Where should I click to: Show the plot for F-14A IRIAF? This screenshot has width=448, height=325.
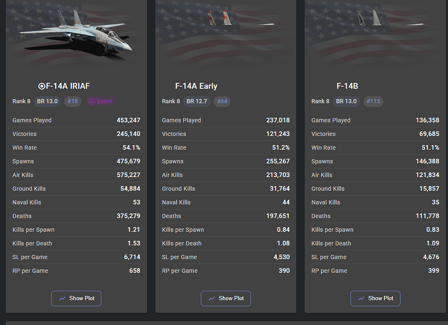click(x=76, y=299)
